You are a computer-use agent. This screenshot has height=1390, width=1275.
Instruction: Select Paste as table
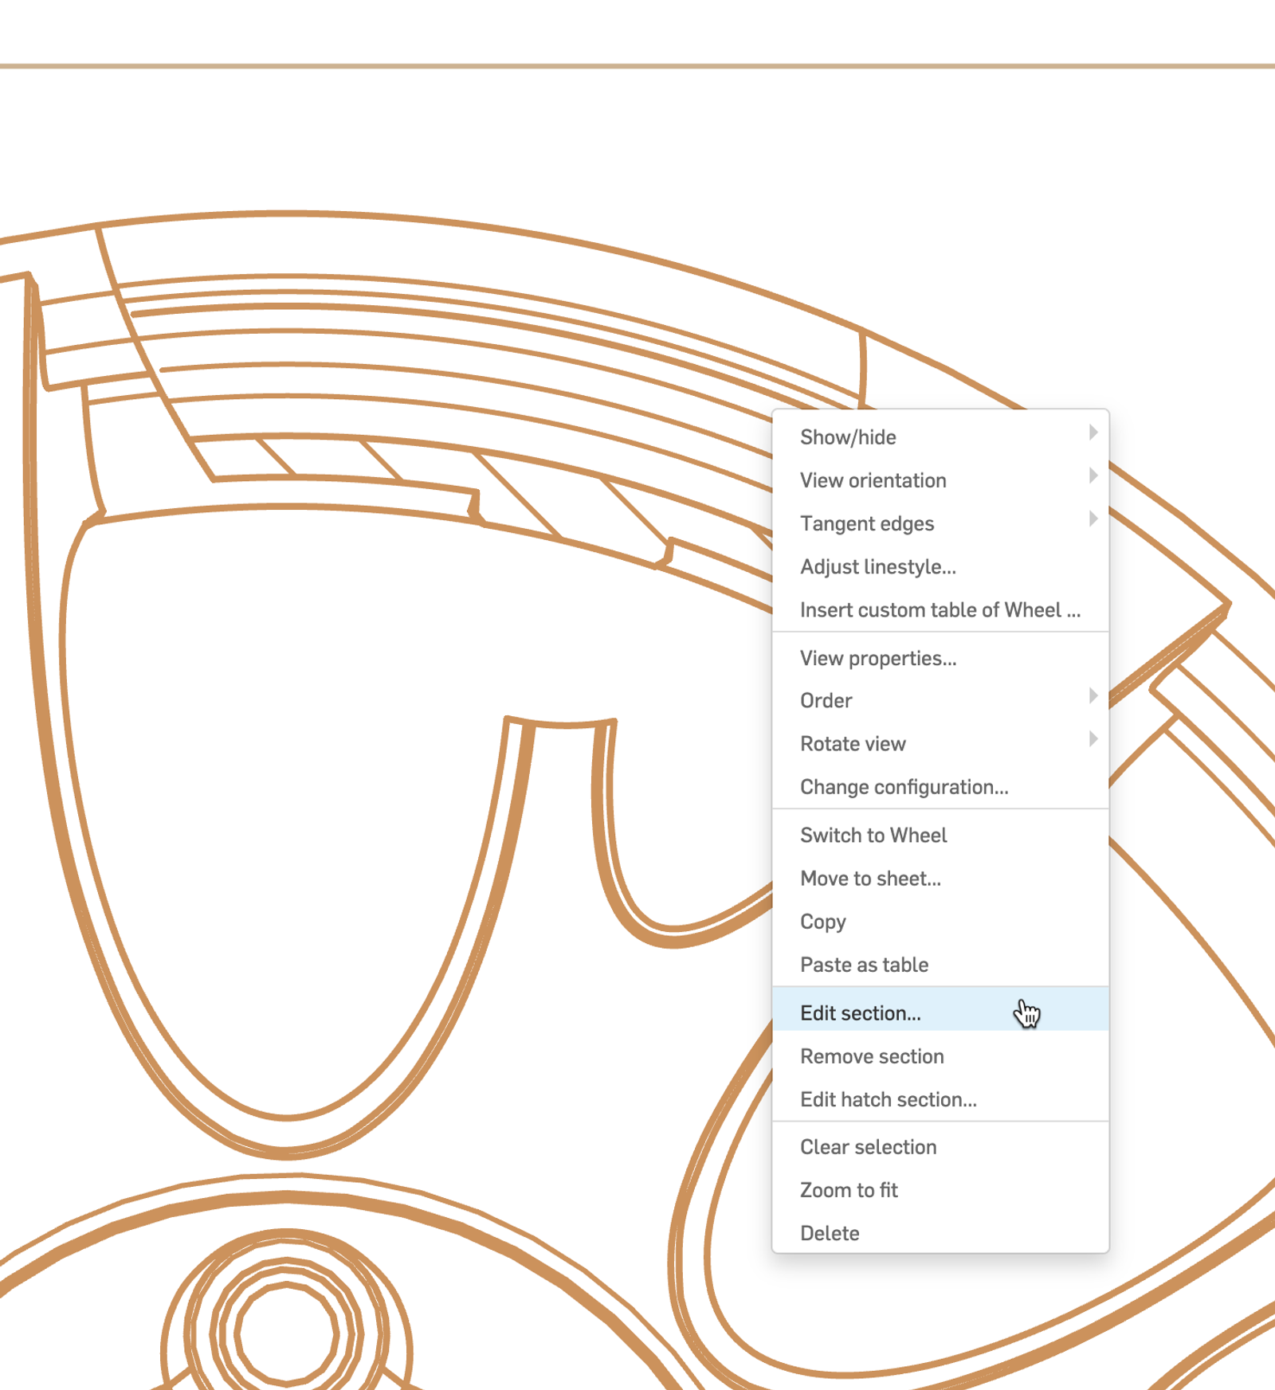click(x=864, y=965)
